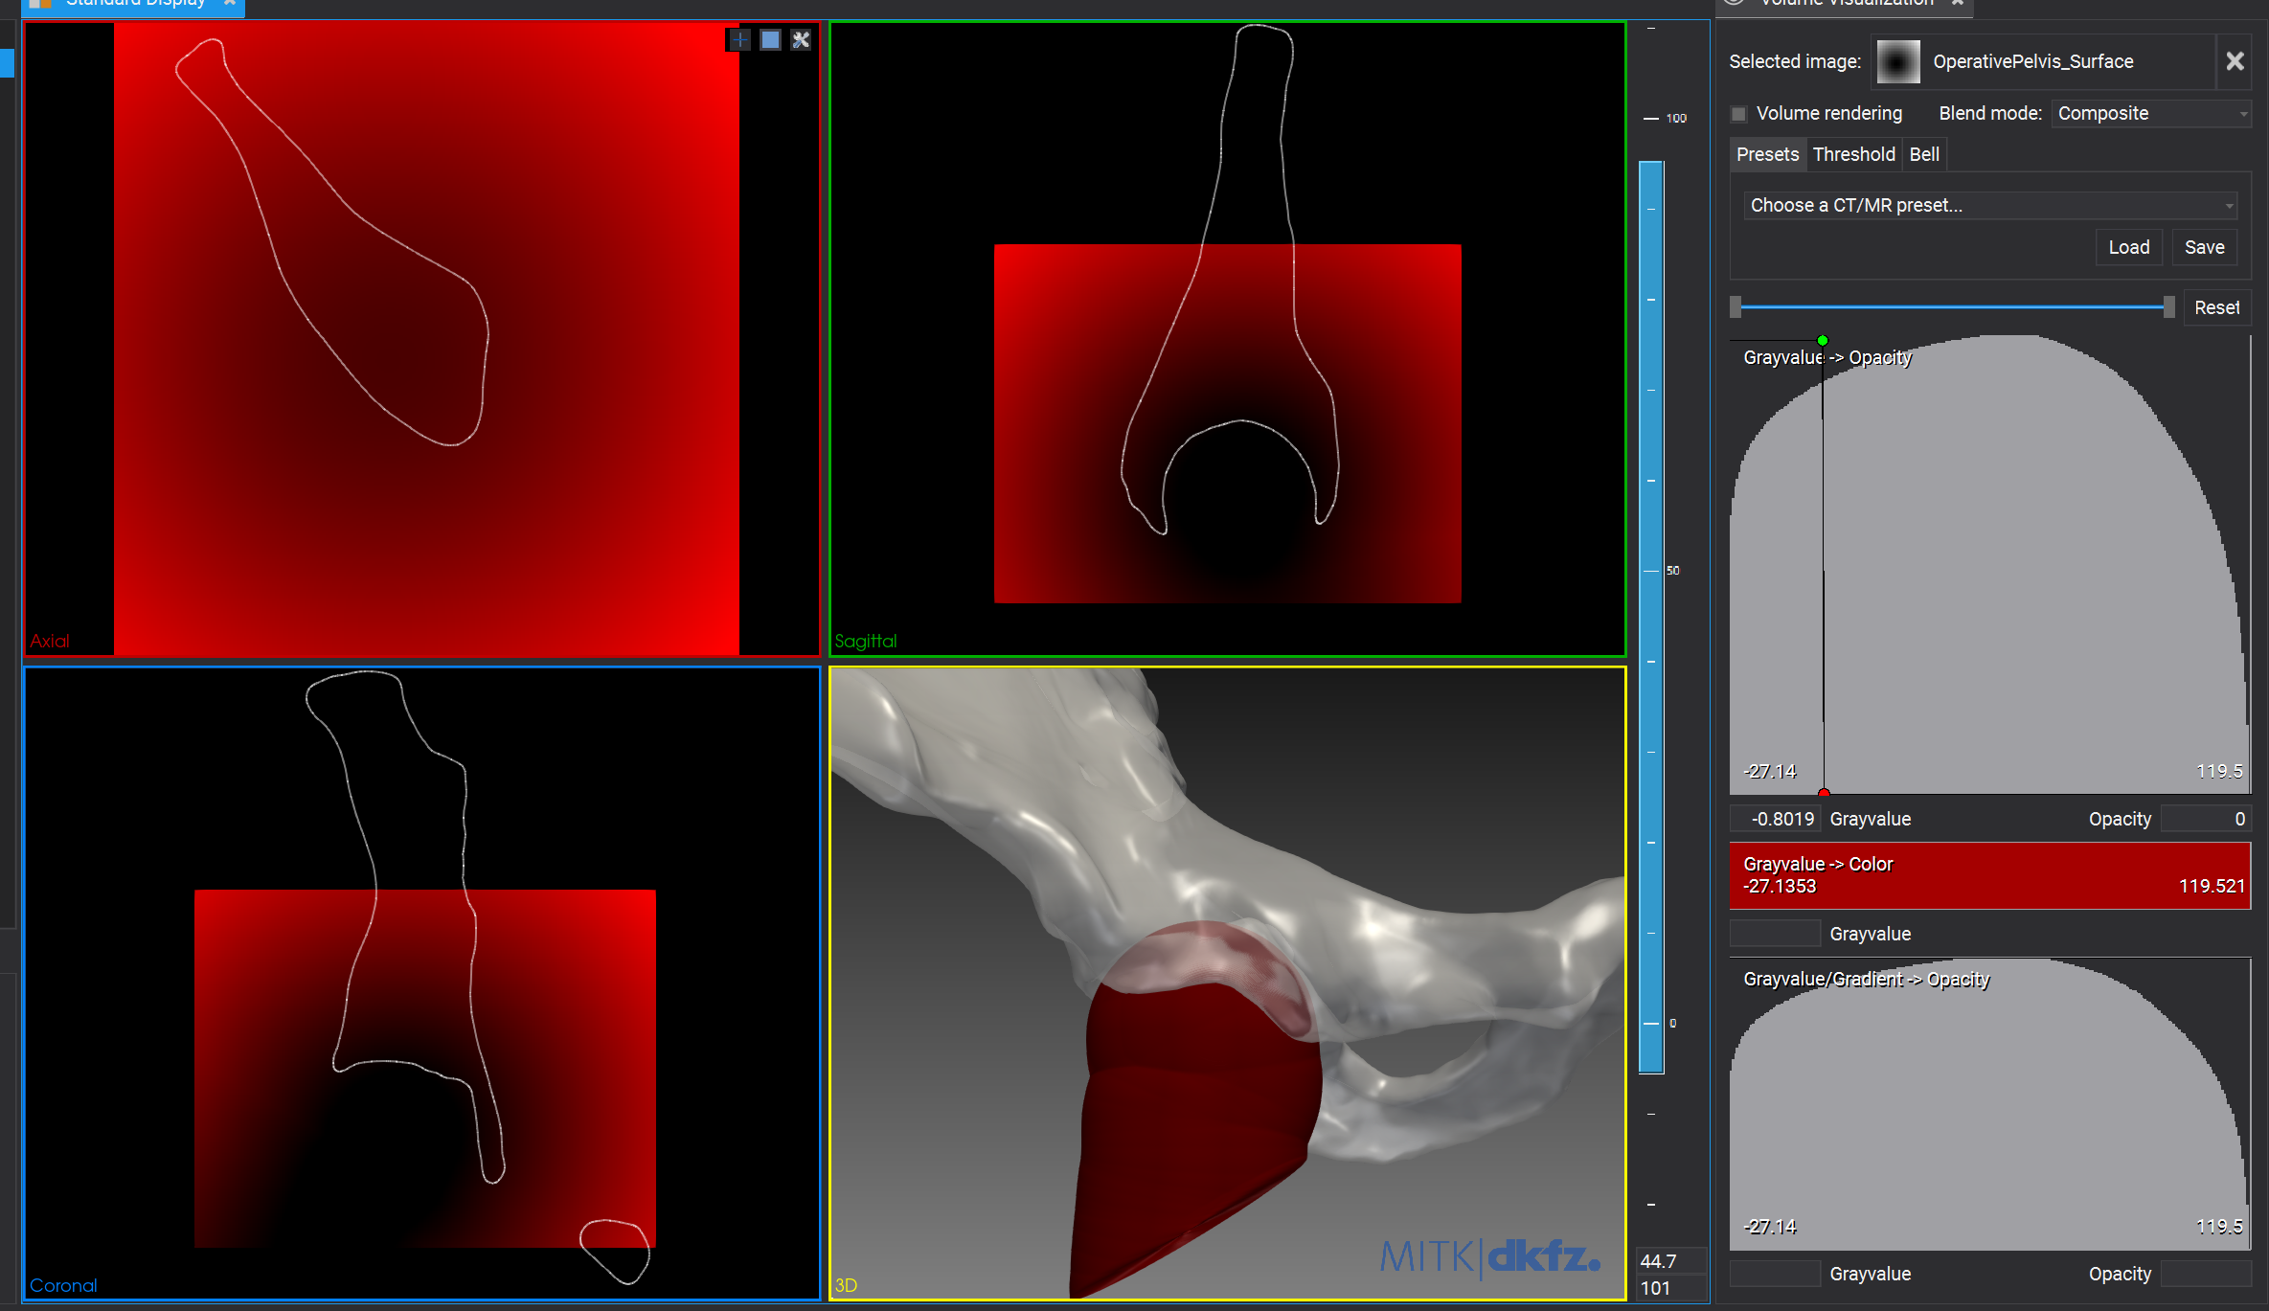This screenshot has height=1311, width=2269.
Task: Click the Load preset button
Action: click(2128, 248)
